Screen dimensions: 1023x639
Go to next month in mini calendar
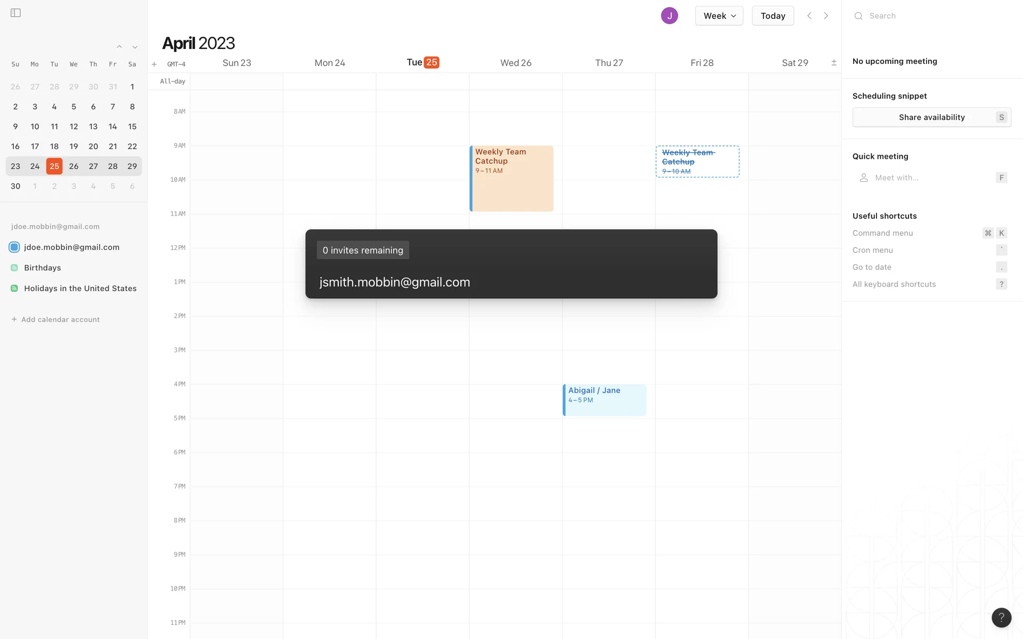point(135,47)
